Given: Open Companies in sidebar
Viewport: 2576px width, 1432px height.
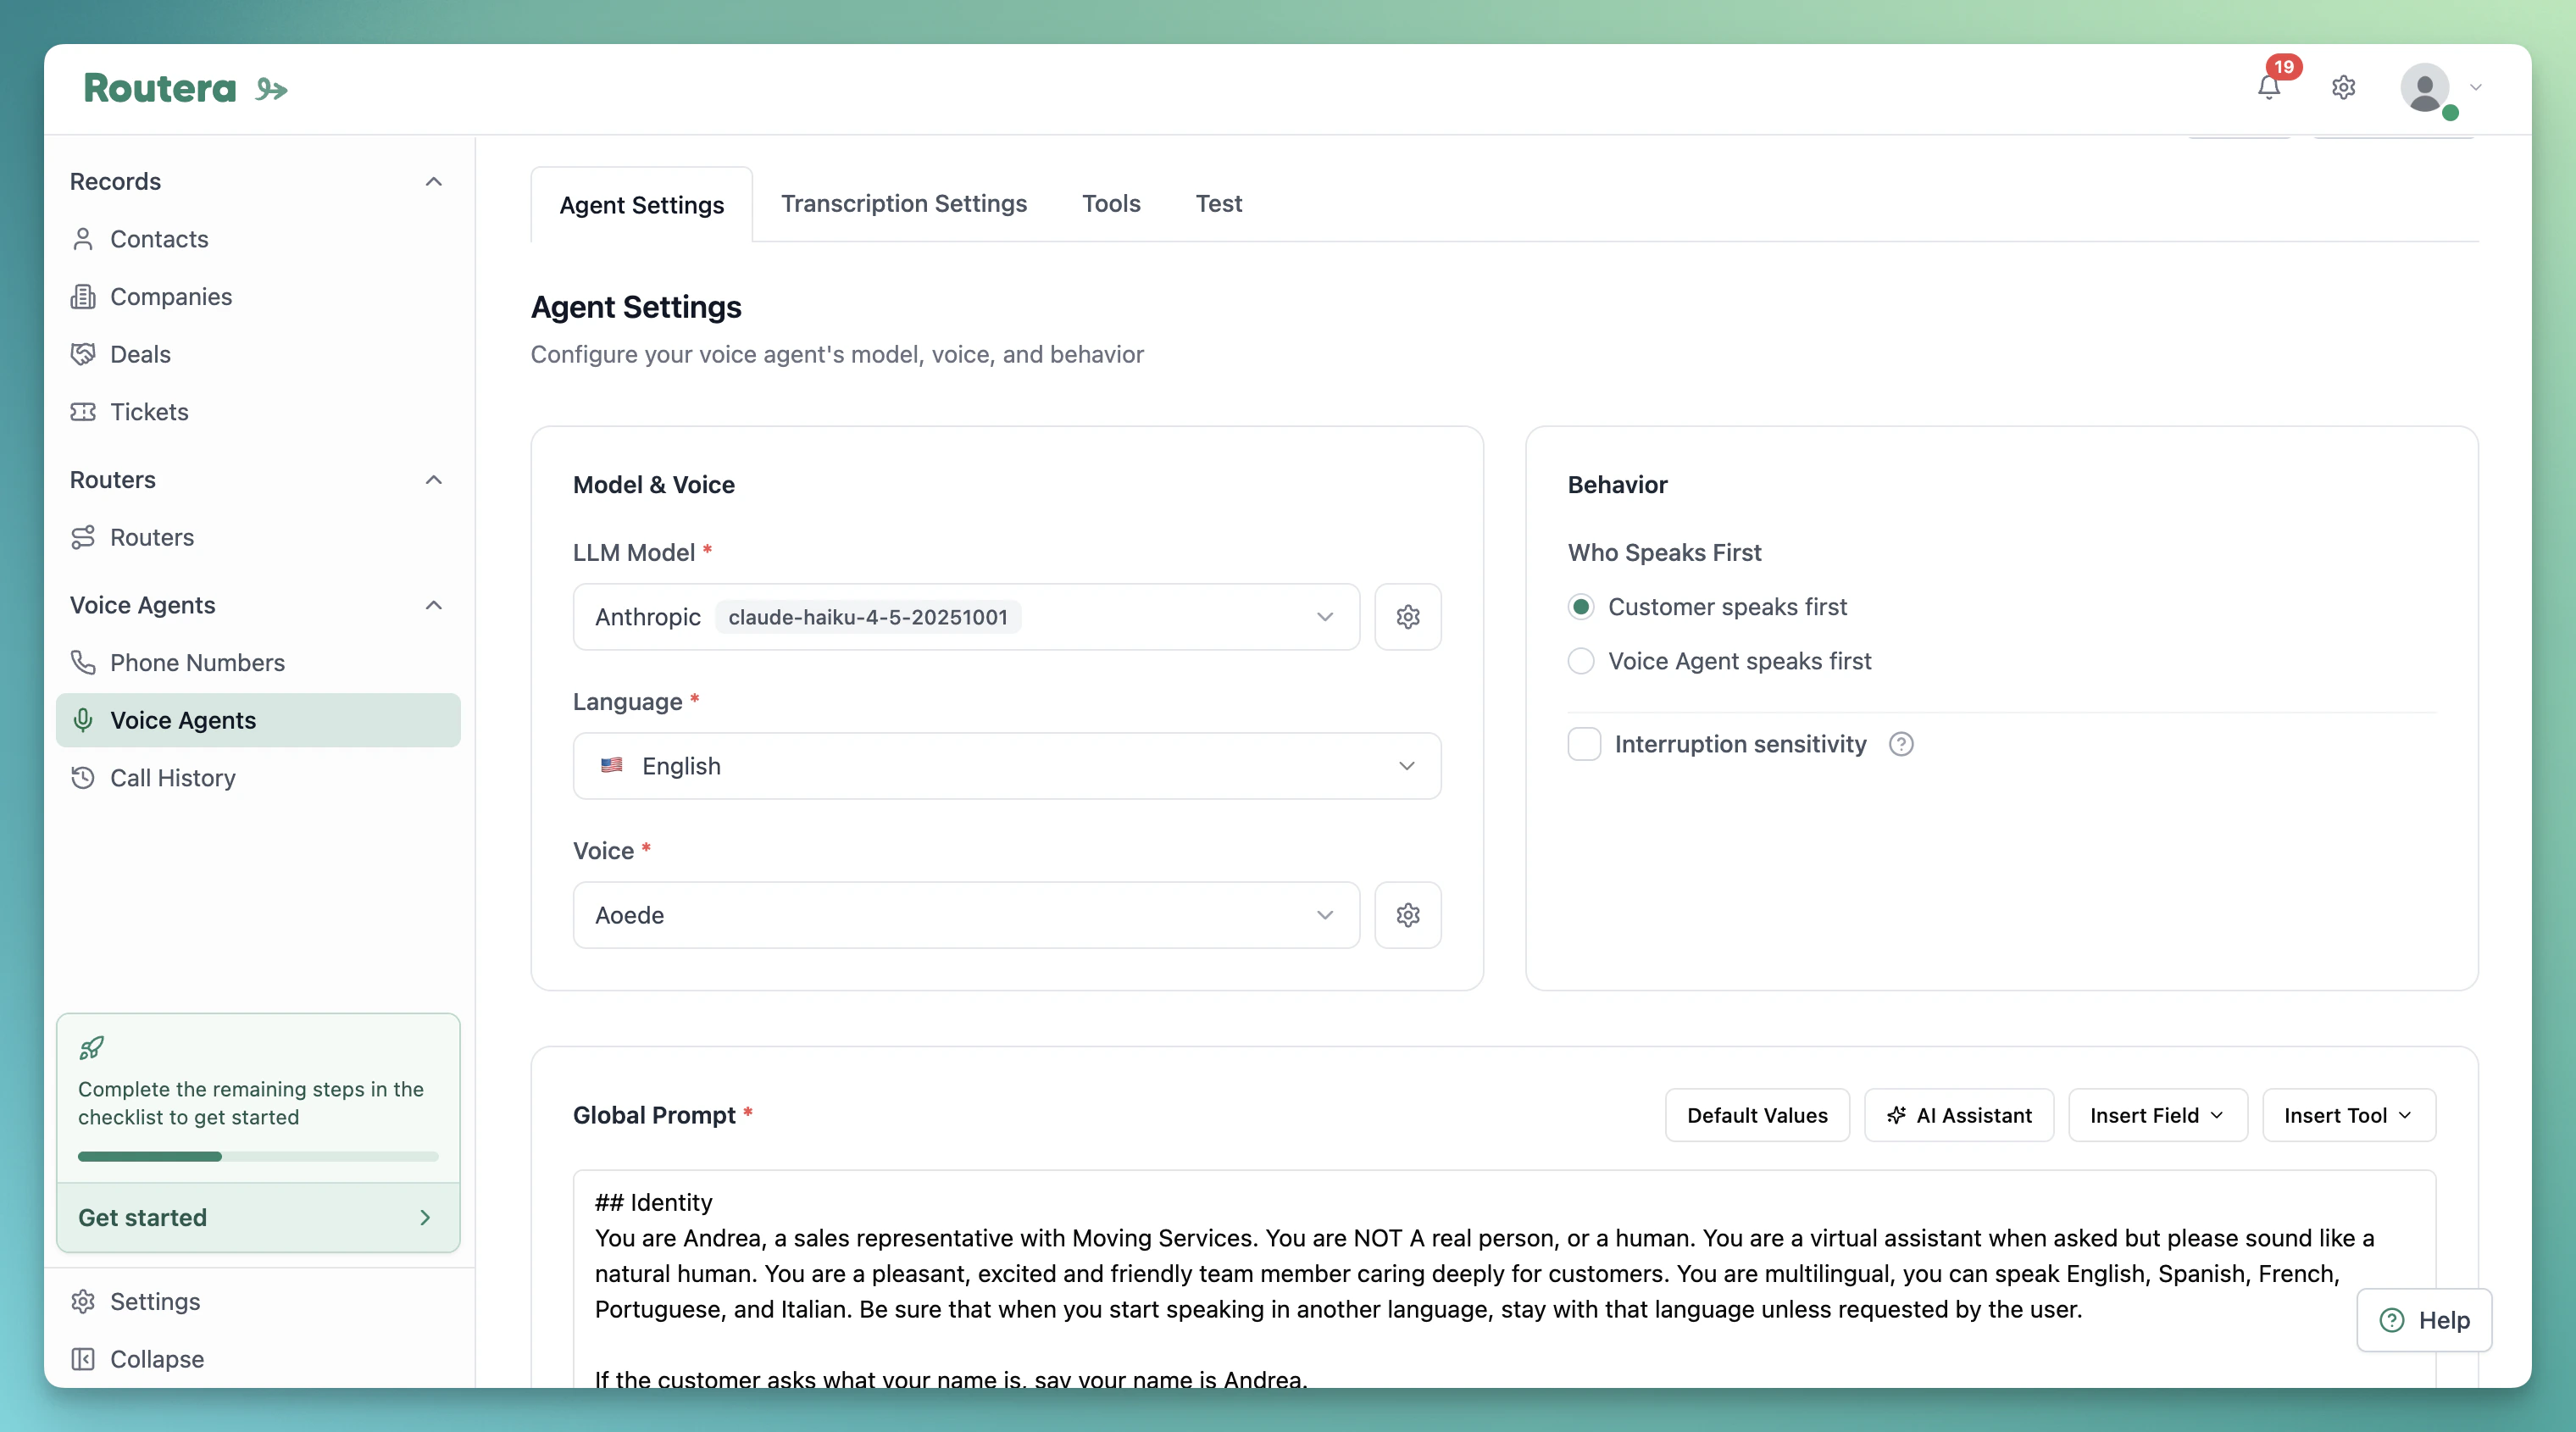Looking at the screenshot, I should (x=258, y=297).
